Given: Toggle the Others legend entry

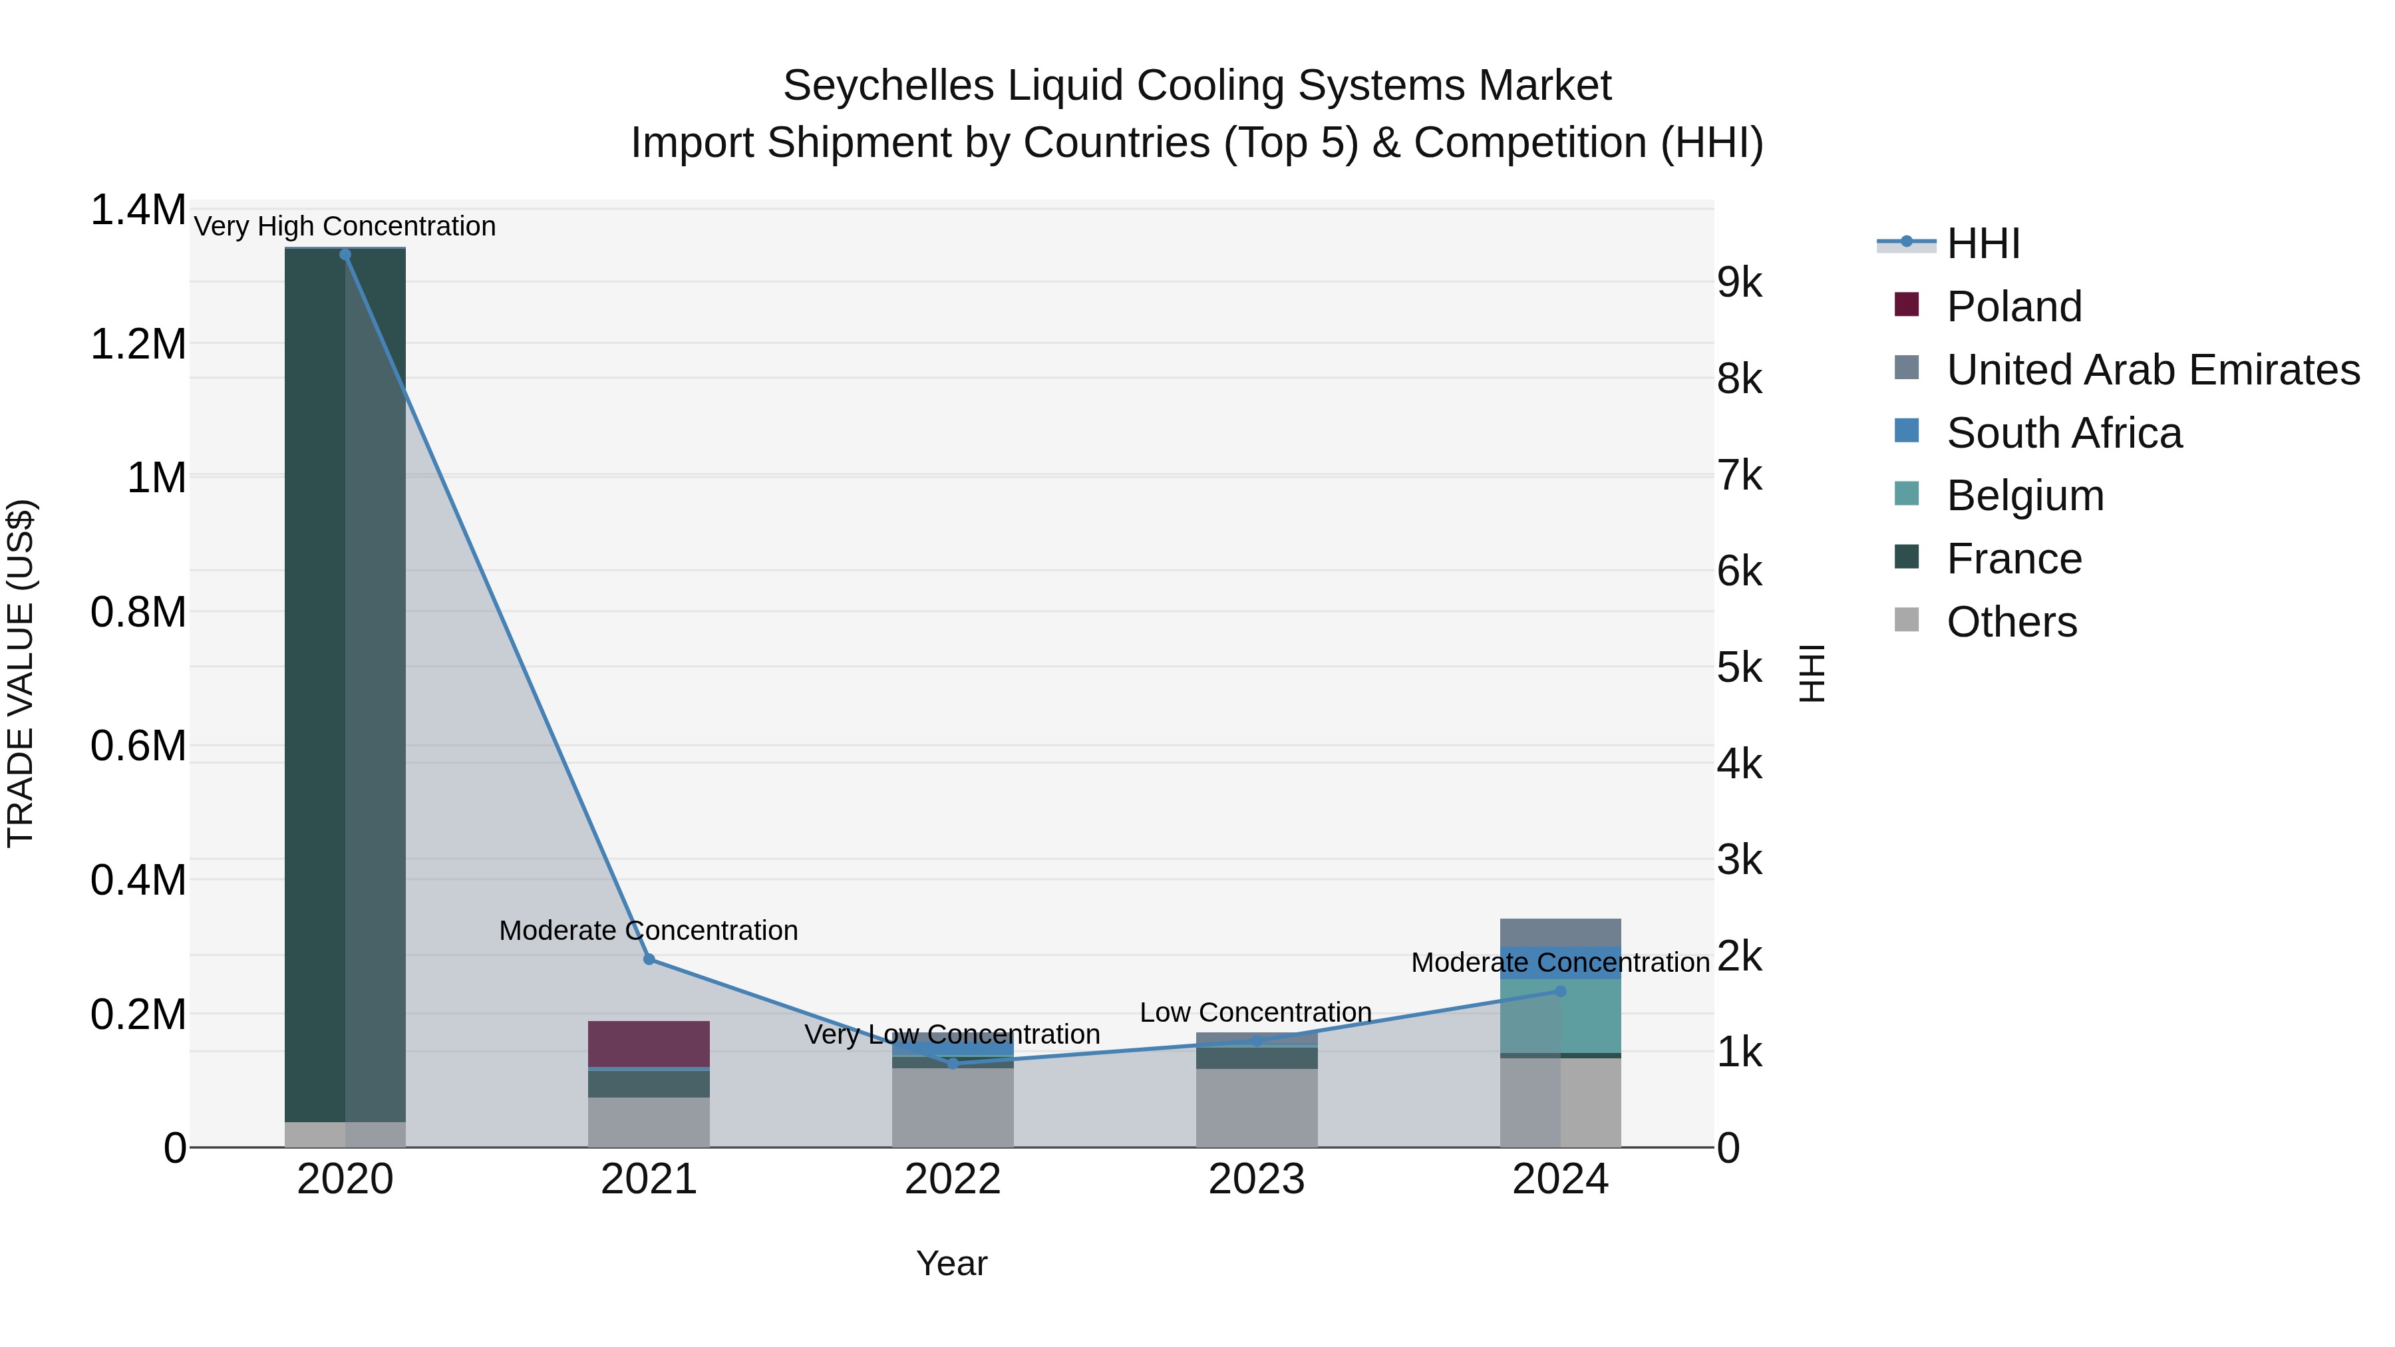Looking at the screenshot, I should (x=1985, y=621).
